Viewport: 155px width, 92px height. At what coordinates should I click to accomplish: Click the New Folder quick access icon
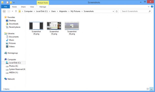11,2
